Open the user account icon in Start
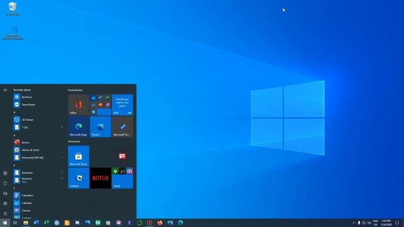This screenshot has height=227, width=404. 5,173
